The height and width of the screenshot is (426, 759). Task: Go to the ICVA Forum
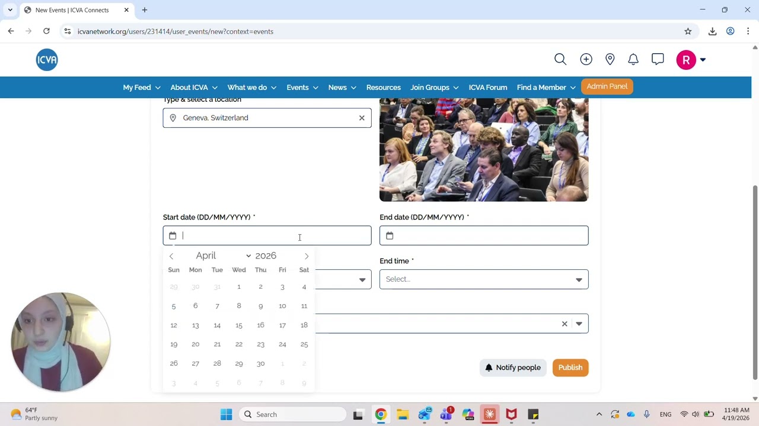488,88
